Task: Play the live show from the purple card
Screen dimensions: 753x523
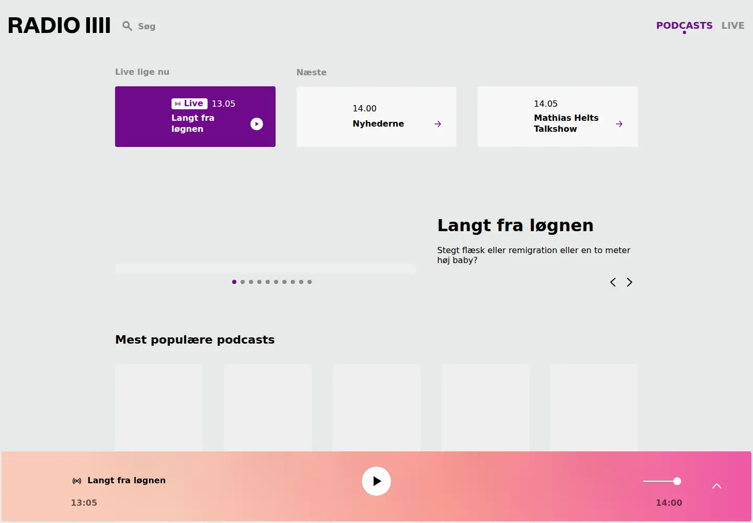Action: (x=257, y=124)
